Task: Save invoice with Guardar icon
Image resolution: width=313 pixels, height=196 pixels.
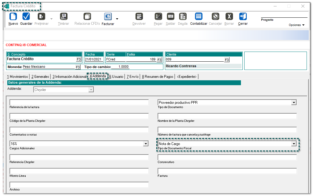Action: click(26, 16)
